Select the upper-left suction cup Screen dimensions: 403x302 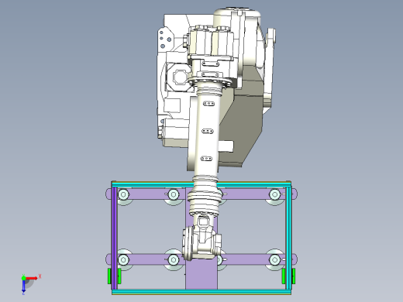(123, 194)
